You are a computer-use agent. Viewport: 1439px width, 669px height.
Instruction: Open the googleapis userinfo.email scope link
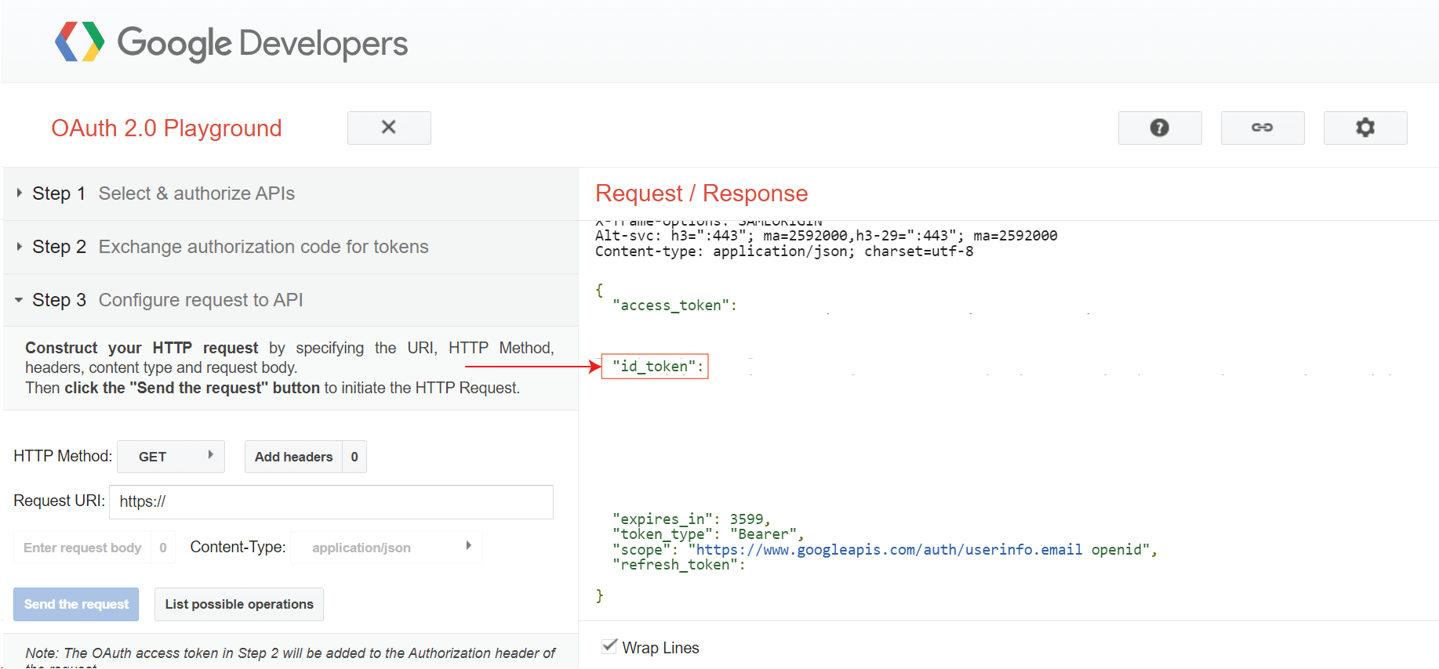tap(889, 550)
